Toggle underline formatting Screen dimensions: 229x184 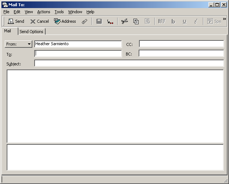(x=185, y=21)
